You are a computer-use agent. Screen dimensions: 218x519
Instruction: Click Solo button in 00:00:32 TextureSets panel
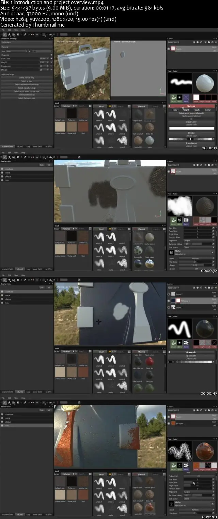[42, 165]
